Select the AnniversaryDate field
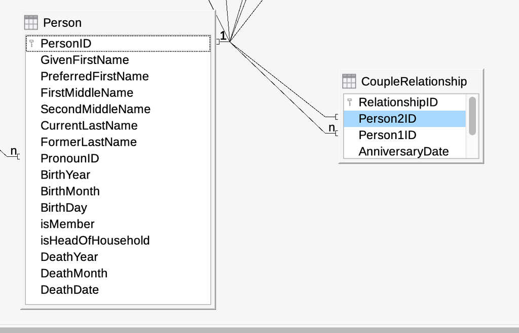 tap(403, 151)
